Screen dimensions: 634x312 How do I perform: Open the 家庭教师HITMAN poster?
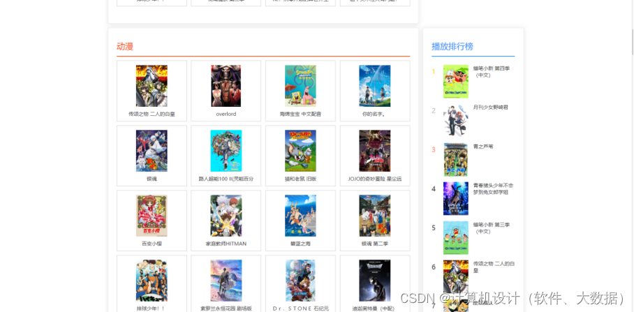(x=226, y=216)
